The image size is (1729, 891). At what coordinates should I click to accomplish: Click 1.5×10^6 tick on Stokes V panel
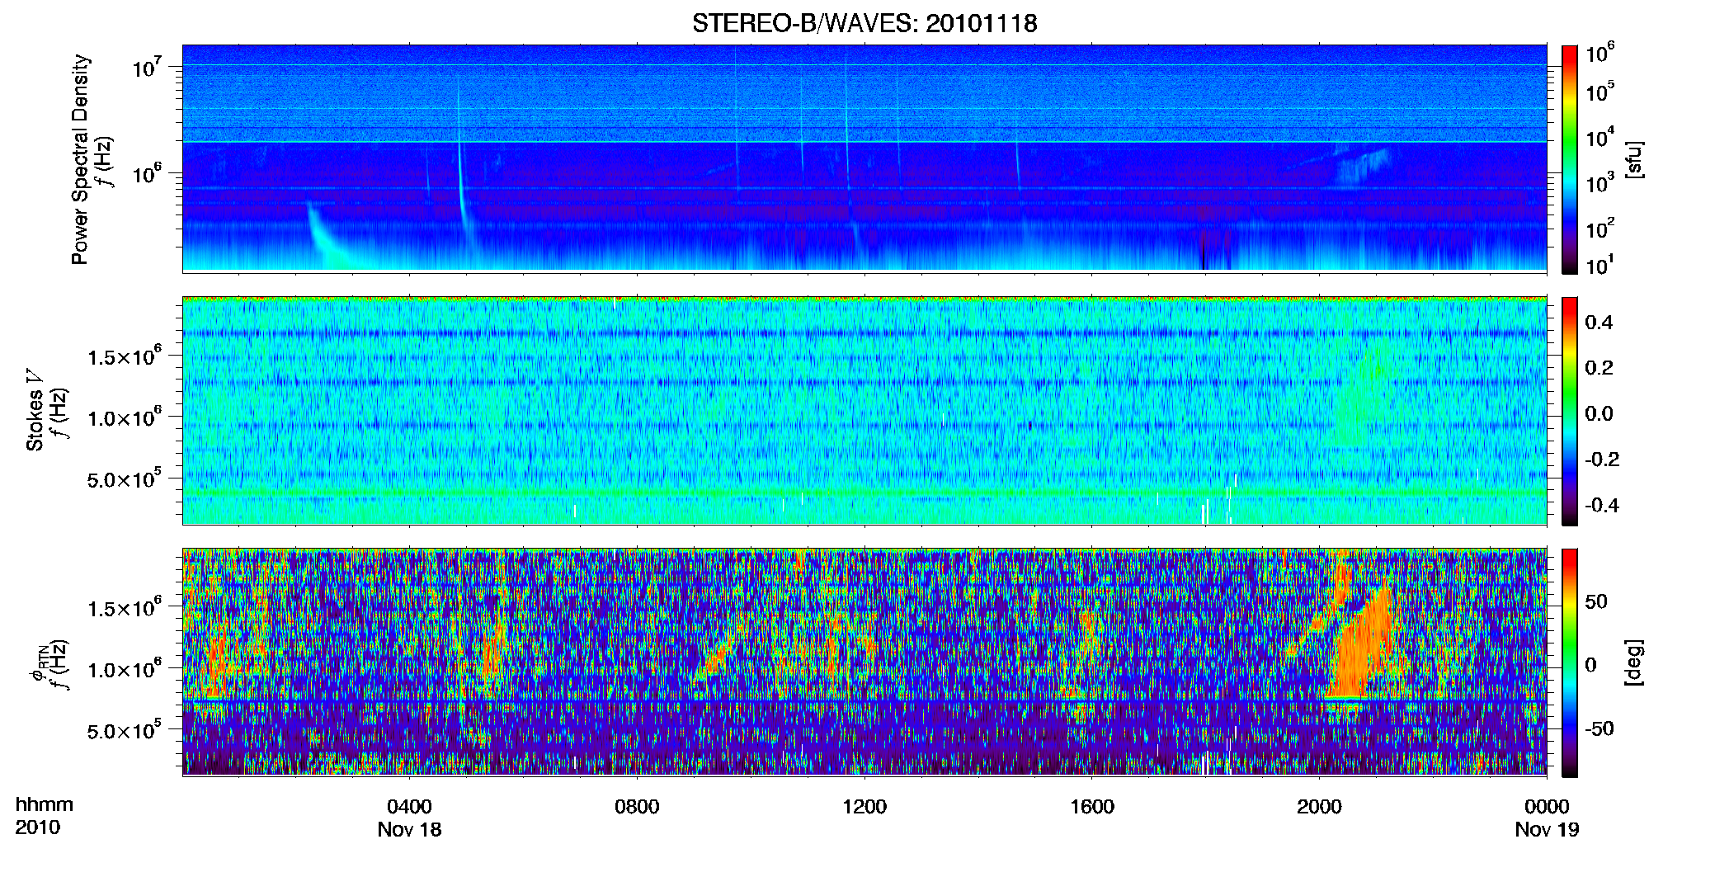tap(125, 356)
